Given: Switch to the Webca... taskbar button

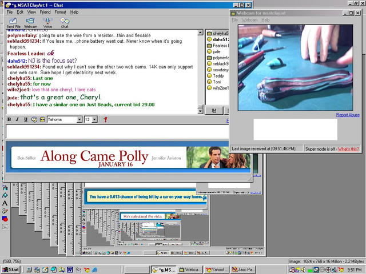Looking at the screenshot, I should point(190,270).
